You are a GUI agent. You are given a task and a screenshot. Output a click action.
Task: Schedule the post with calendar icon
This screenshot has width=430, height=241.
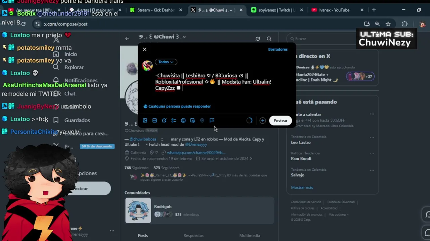(x=192, y=120)
